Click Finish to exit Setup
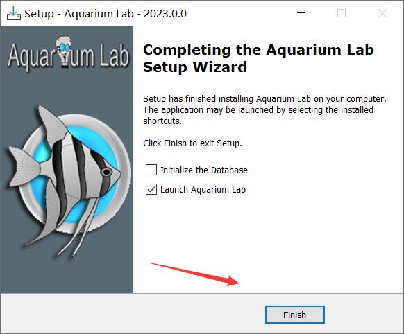 pos(295,315)
